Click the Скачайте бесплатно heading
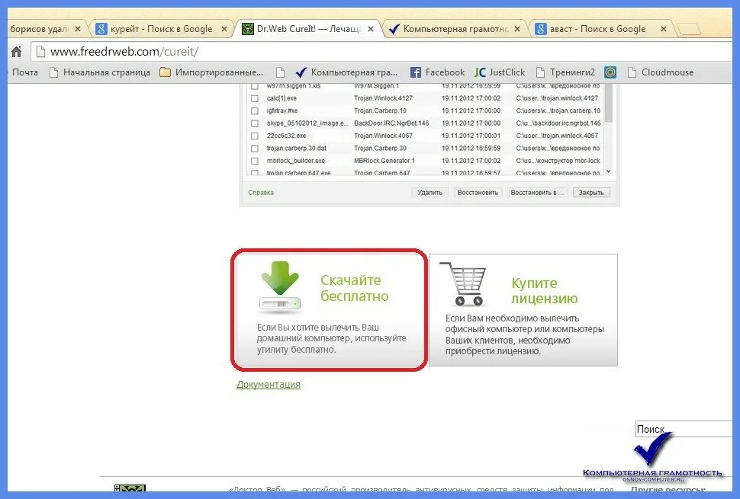740x499 pixels. coord(355,288)
